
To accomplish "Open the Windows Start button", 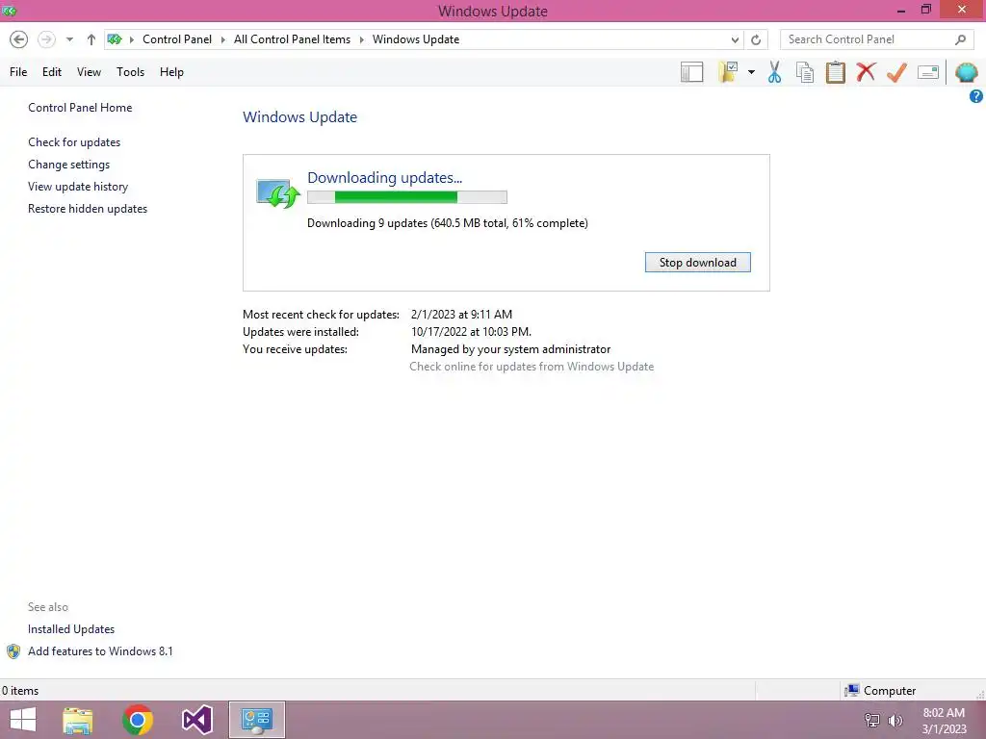I will pos(23,720).
